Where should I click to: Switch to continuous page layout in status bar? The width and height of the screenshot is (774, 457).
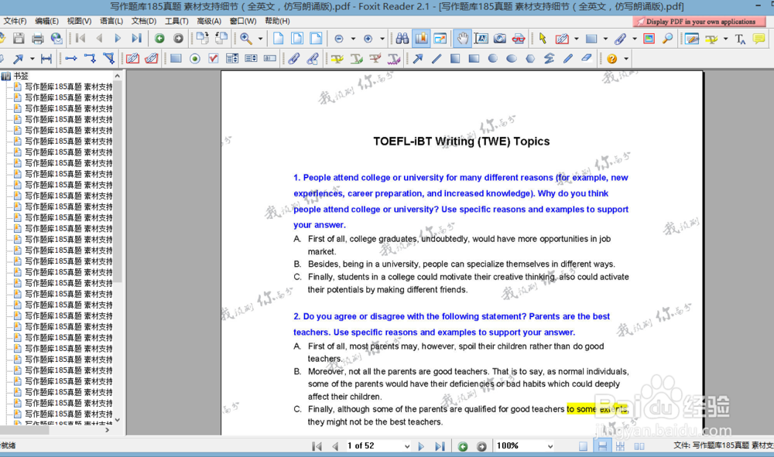click(x=602, y=446)
